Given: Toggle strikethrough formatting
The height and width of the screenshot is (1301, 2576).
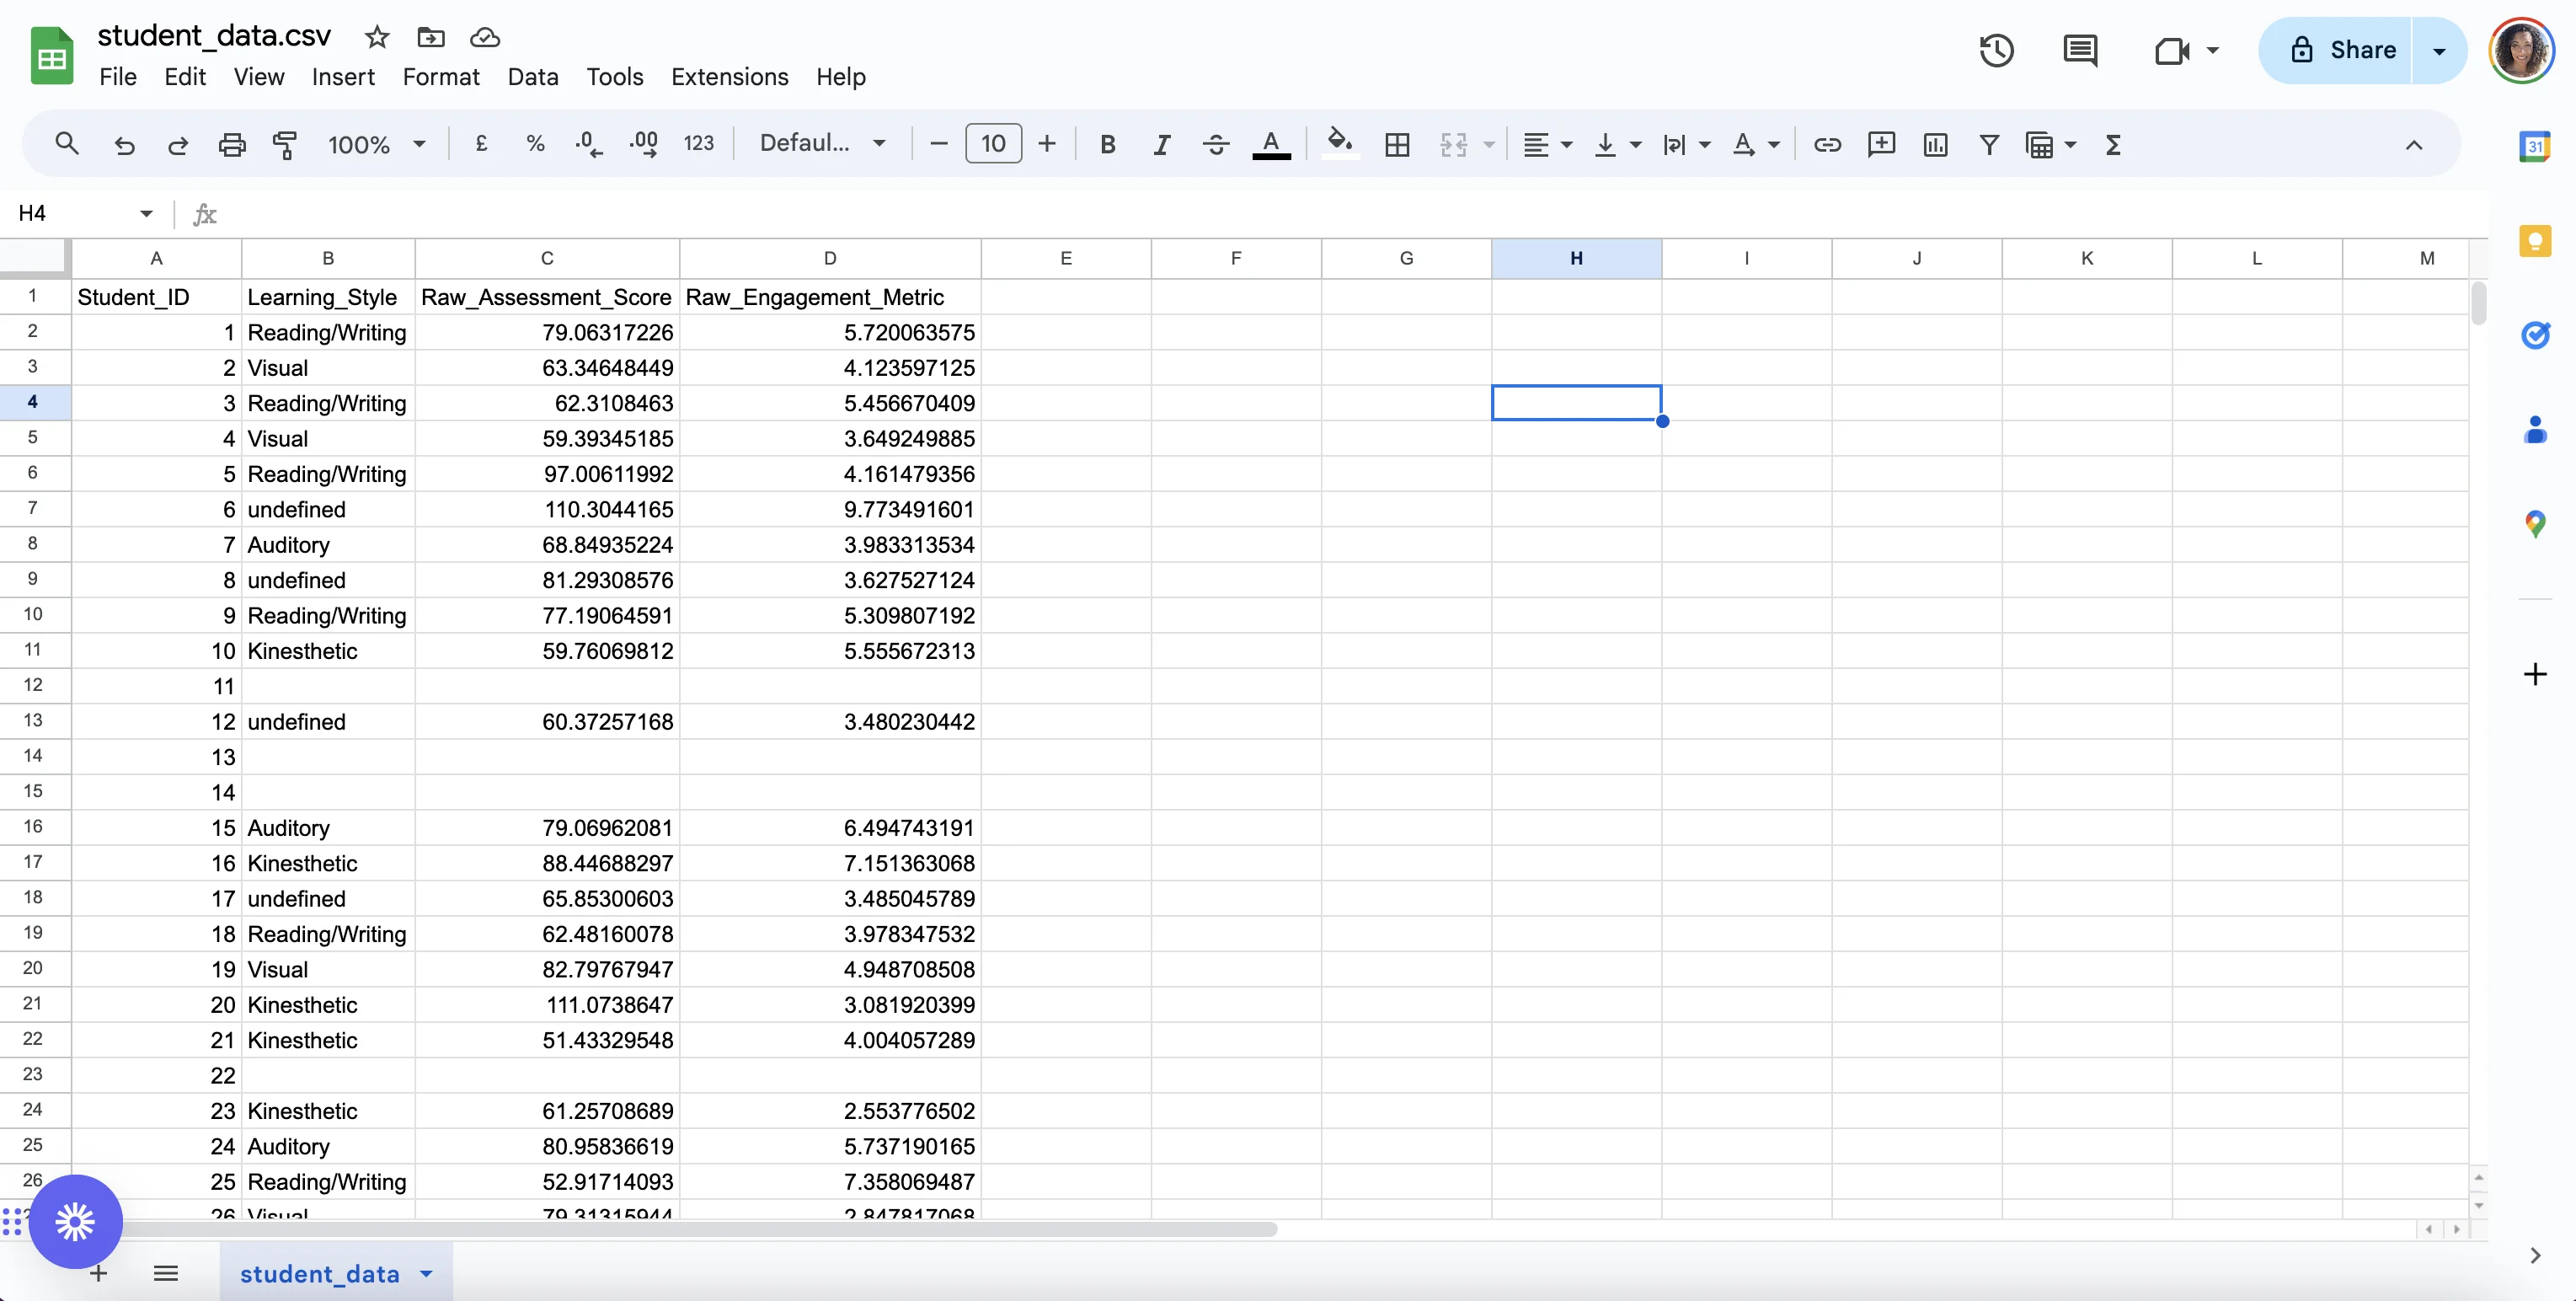Looking at the screenshot, I should pos(1215,145).
